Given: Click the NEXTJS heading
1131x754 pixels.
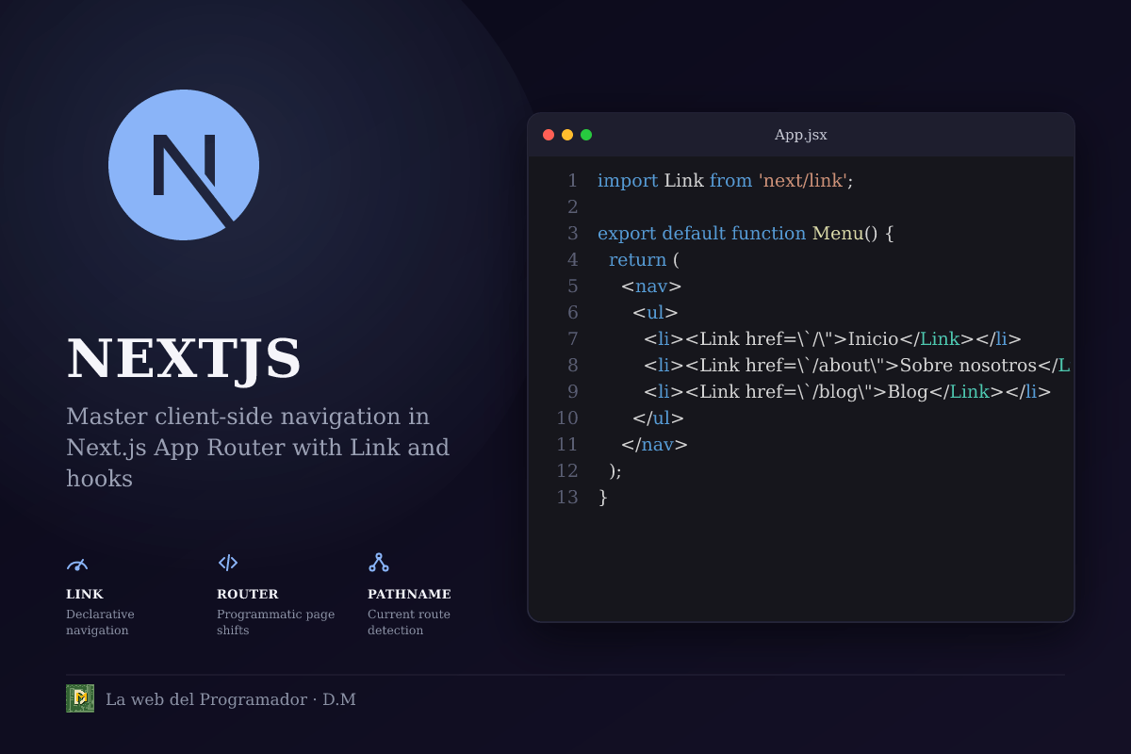Looking at the screenshot, I should click(x=184, y=359).
